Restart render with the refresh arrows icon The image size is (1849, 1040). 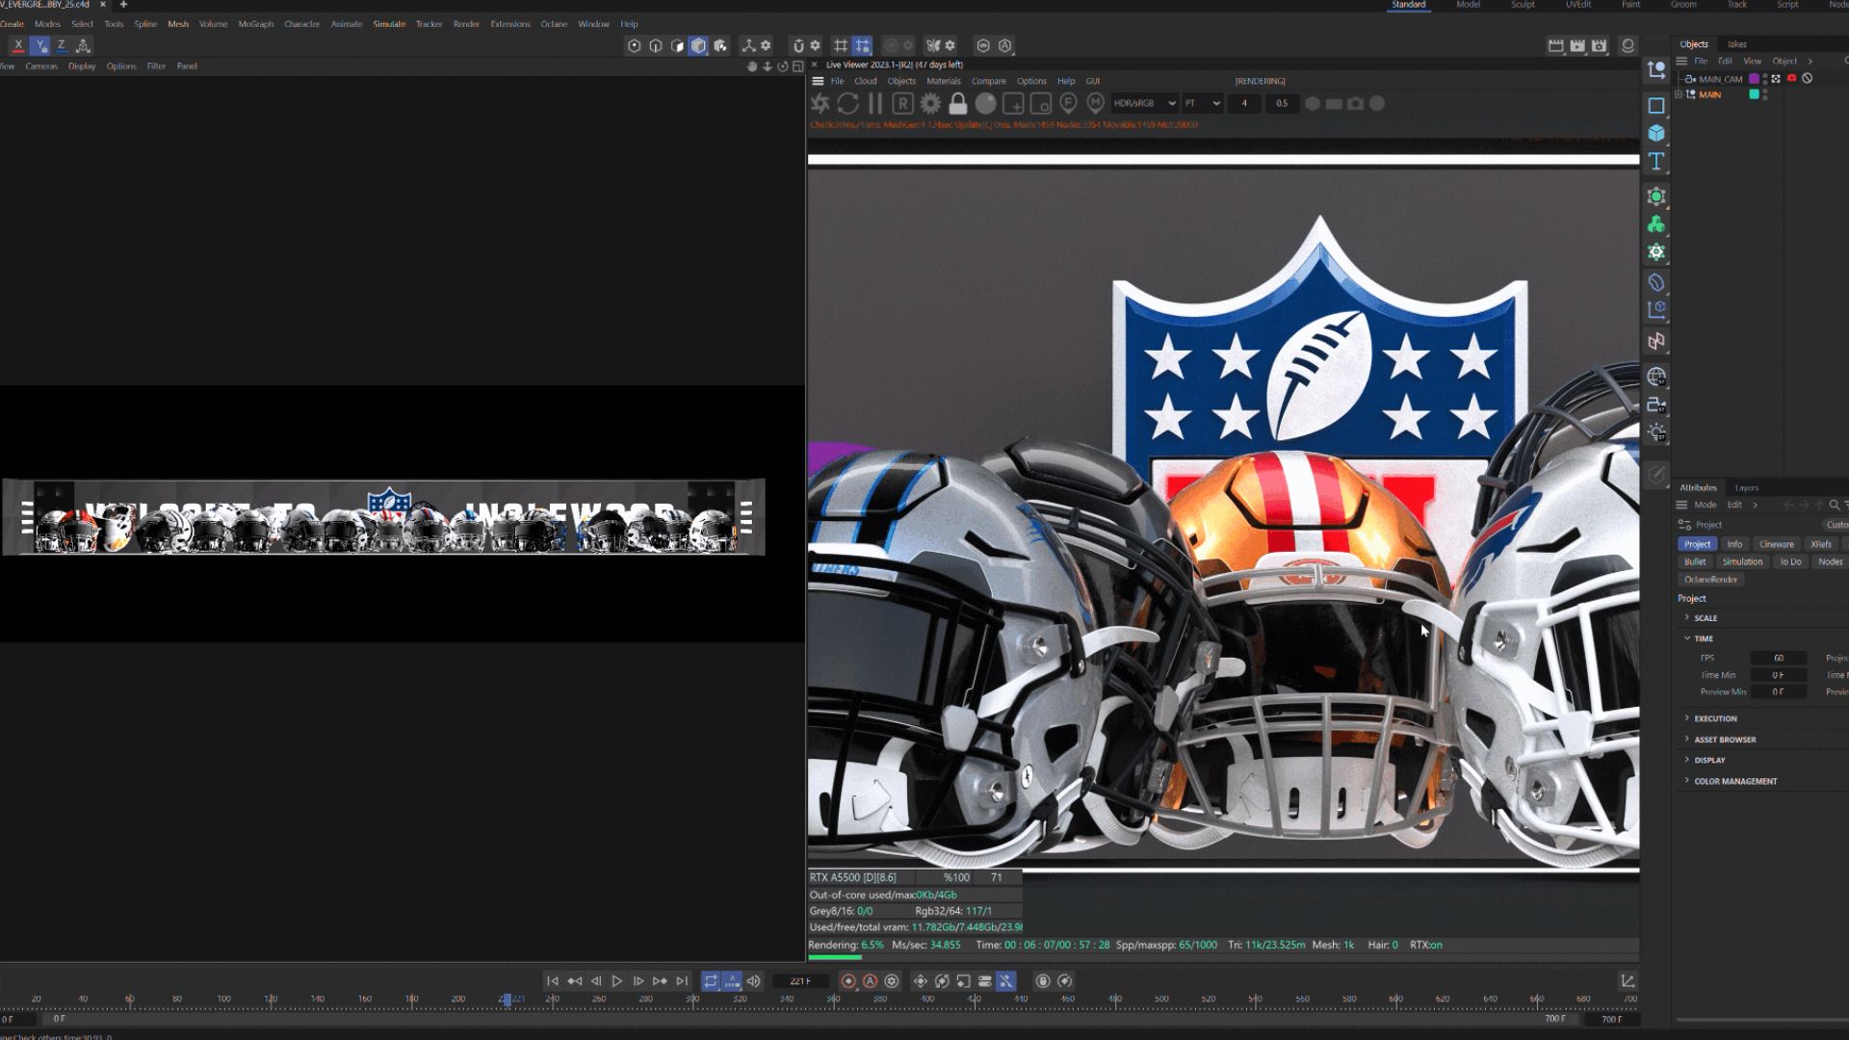click(x=847, y=103)
